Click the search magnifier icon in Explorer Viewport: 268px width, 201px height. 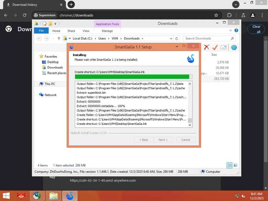(x=232, y=38)
